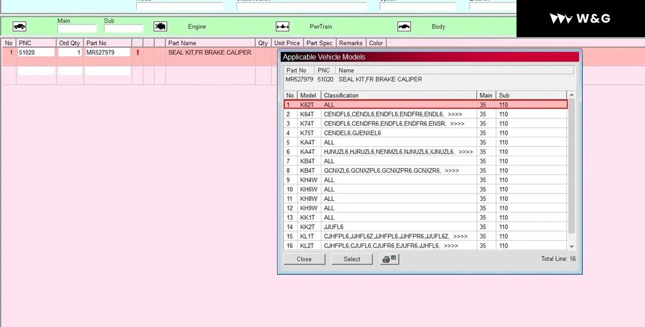Open the Body group icon

point(404,26)
